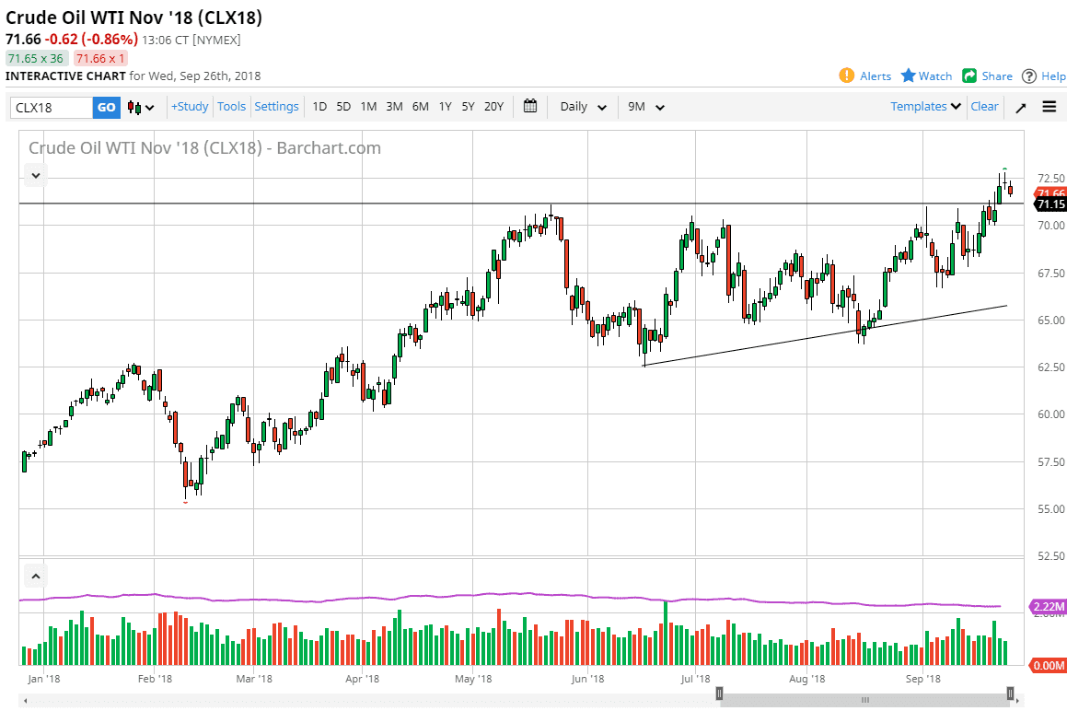Click inside the CLX18 symbol field
Image resolution: width=1067 pixels, height=711 pixels.
pos(51,107)
